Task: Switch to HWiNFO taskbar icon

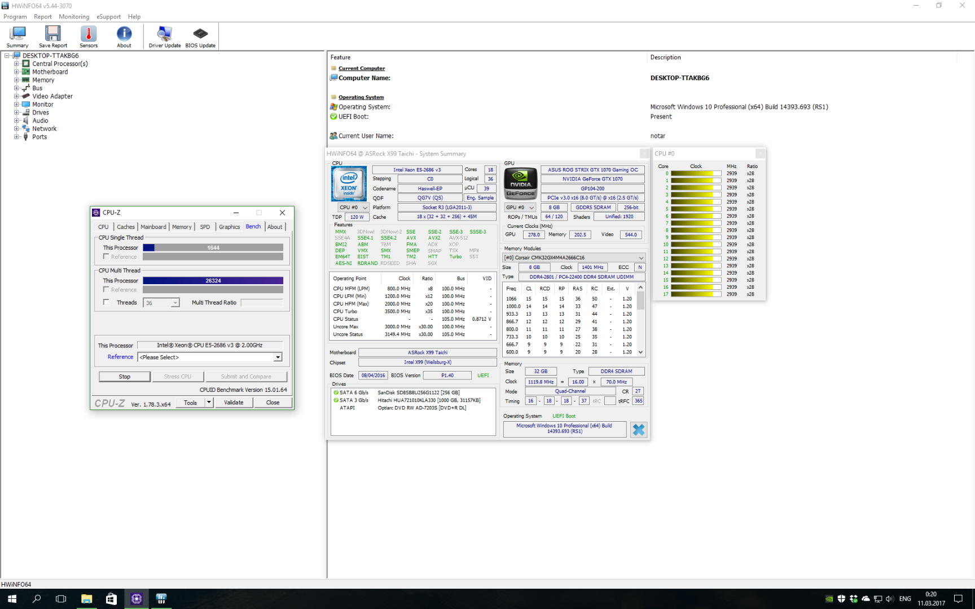Action: point(161,599)
